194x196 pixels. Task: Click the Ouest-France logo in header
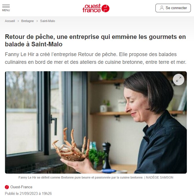pos(96,8)
